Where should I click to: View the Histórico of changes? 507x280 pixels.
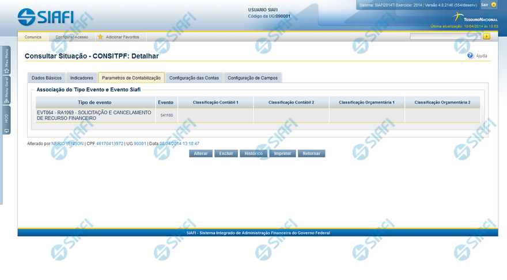click(253, 154)
